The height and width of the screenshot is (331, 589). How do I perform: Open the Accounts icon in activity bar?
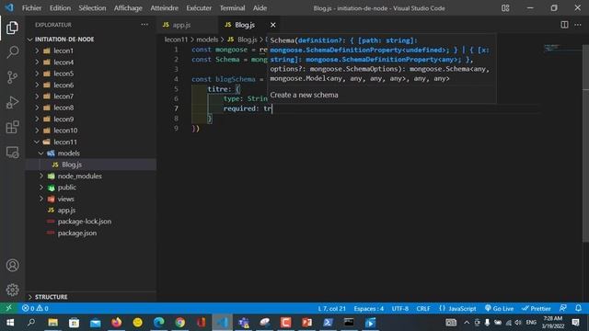click(x=12, y=266)
